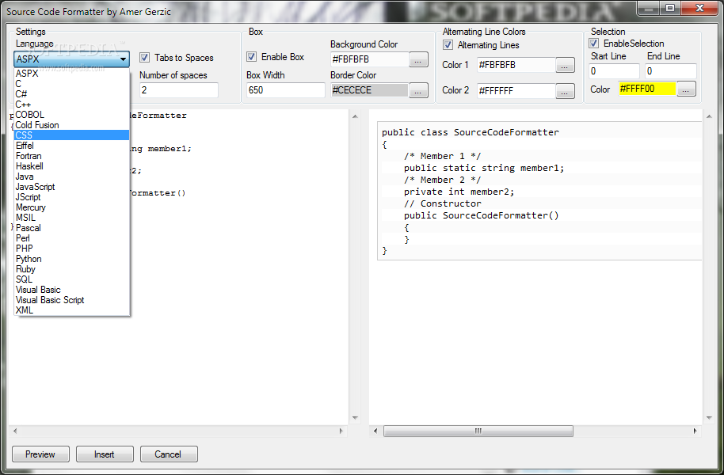The height and width of the screenshot is (475, 724).
Task: Select COBOL from the language list
Action: click(x=71, y=115)
